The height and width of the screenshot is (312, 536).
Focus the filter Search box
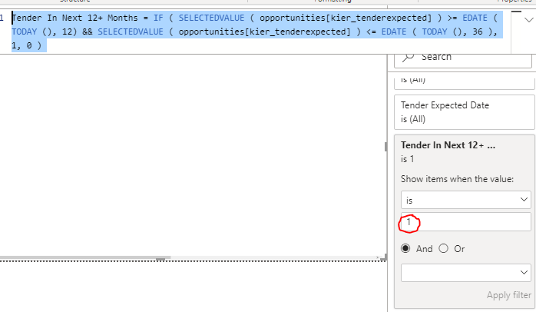[463, 60]
